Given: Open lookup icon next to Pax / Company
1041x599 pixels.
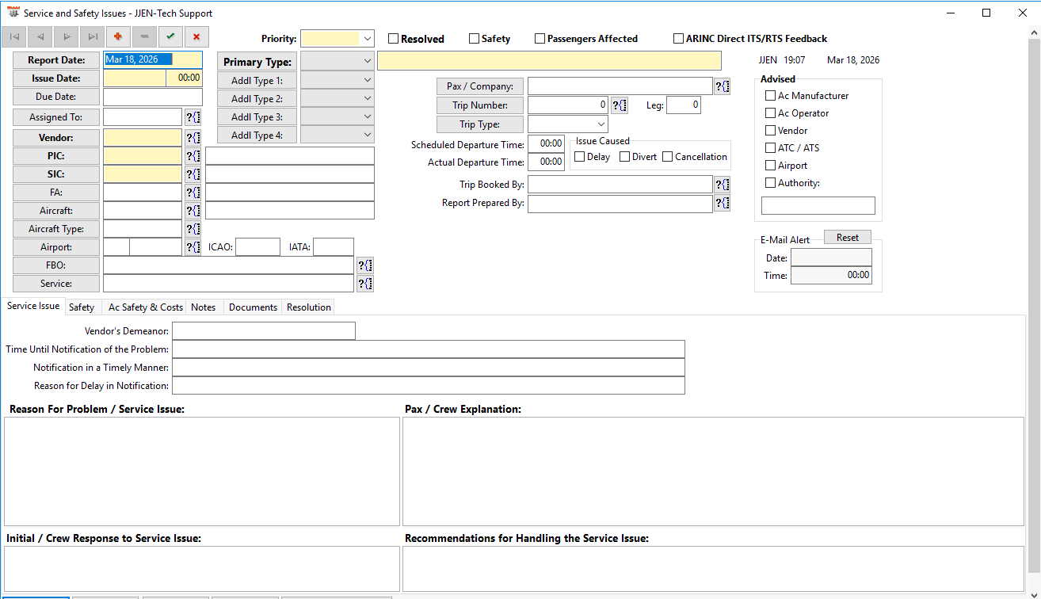Looking at the screenshot, I should coord(722,86).
